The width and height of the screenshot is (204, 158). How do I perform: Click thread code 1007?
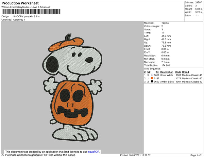pos(178,82)
